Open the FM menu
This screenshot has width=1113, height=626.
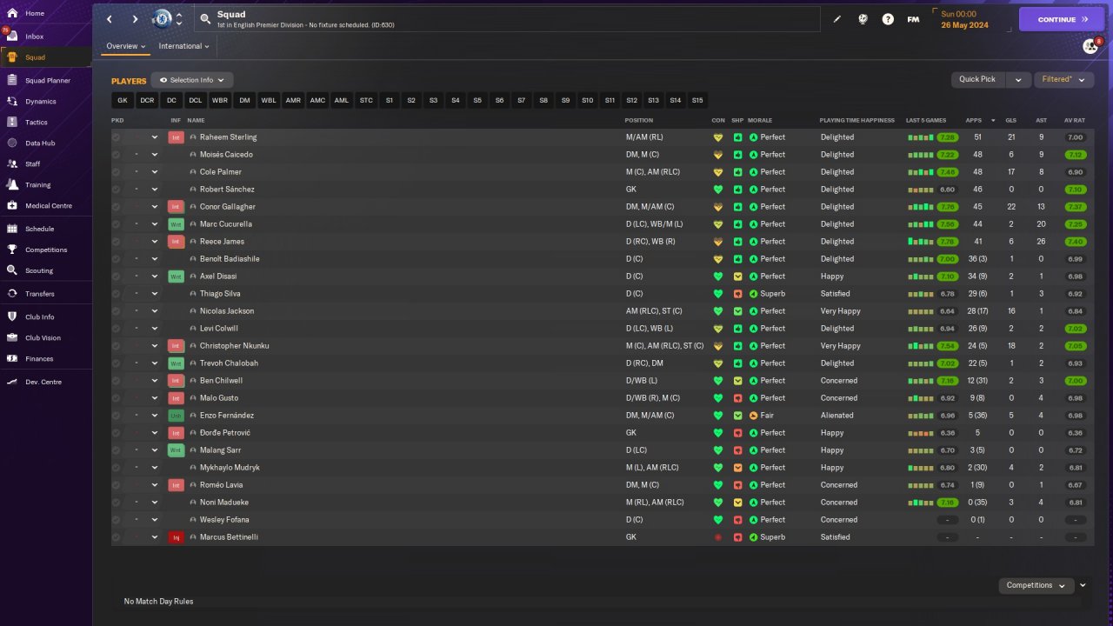[x=913, y=19]
